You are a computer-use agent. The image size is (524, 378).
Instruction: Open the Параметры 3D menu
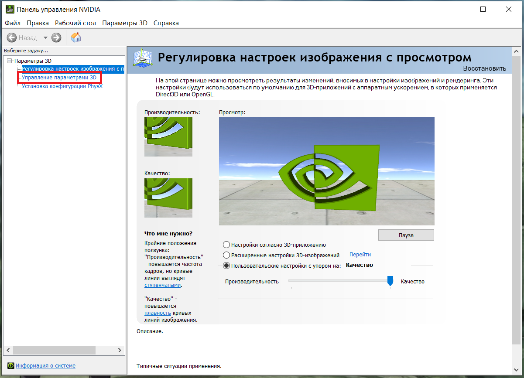(x=125, y=23)
